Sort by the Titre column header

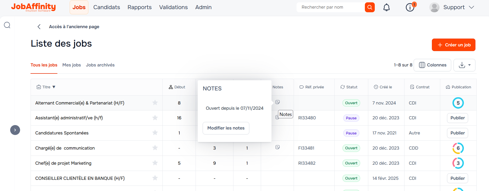point(46,87)
